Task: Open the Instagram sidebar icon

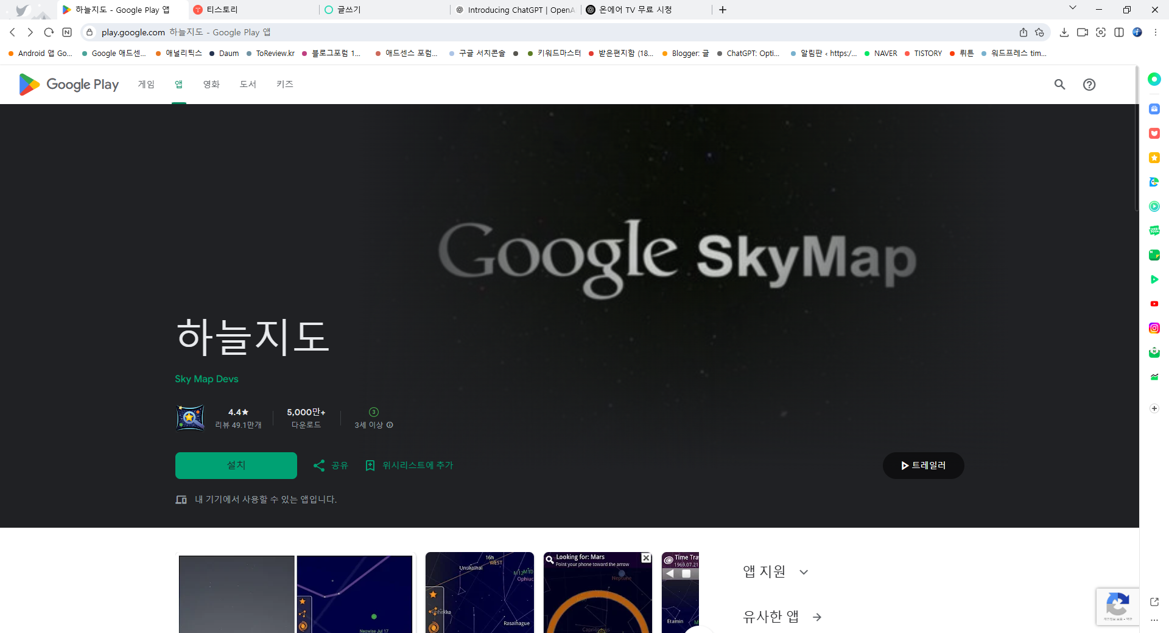Action: [1154, 328]
